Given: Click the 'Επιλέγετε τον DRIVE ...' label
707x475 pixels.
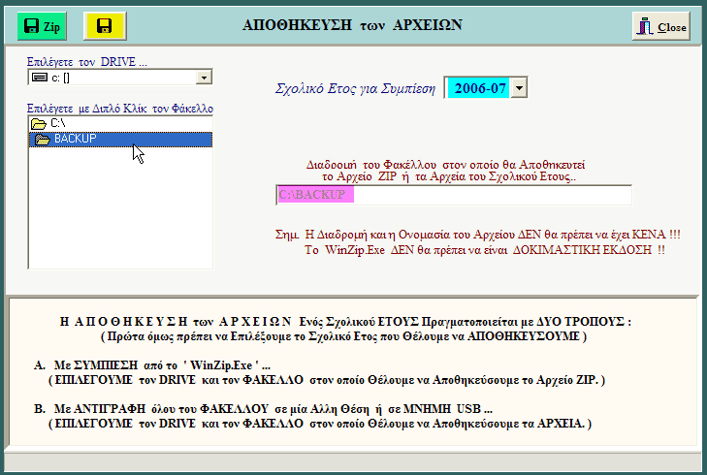Looking at the screenshot, I should tap(87, 61).
